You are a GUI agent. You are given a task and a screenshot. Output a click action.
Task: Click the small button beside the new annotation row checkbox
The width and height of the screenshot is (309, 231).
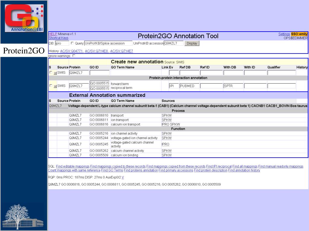(55, 73)
